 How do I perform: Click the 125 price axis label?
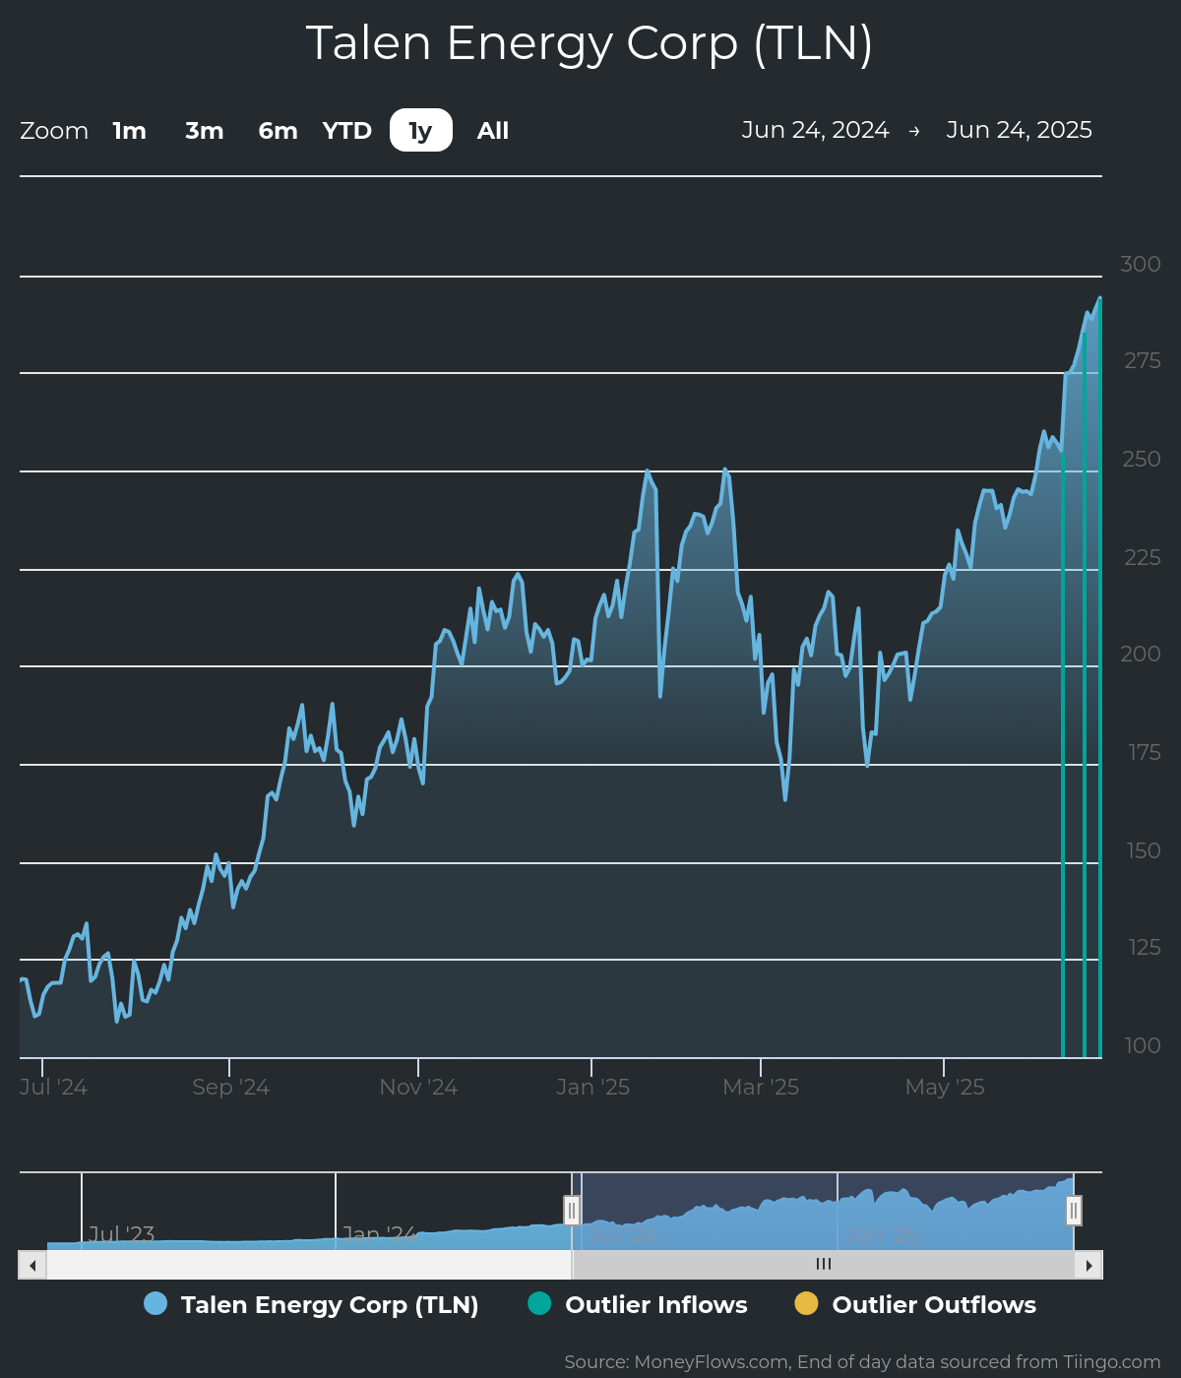[x=1145, y=947]
